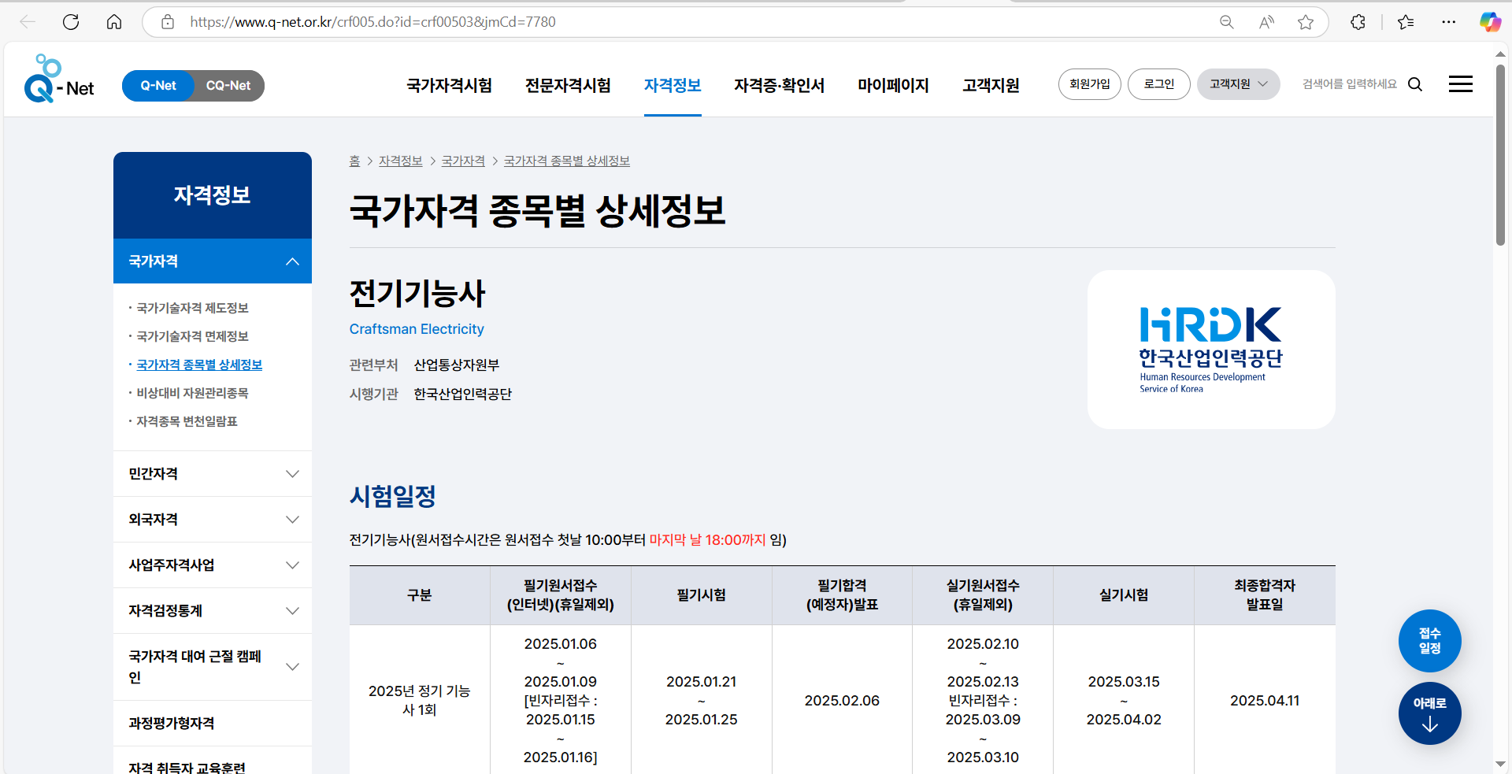Click 아래로 down arrow round button
The width and height of the screenshot is (1512, 774).
tap(1430, 713)
